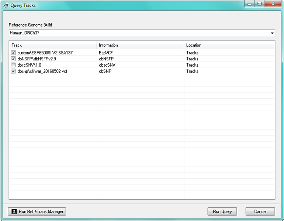Select the dbsnp\clinvar_20160502.vcf track name
Screen dimensions: 284x221
42,71
